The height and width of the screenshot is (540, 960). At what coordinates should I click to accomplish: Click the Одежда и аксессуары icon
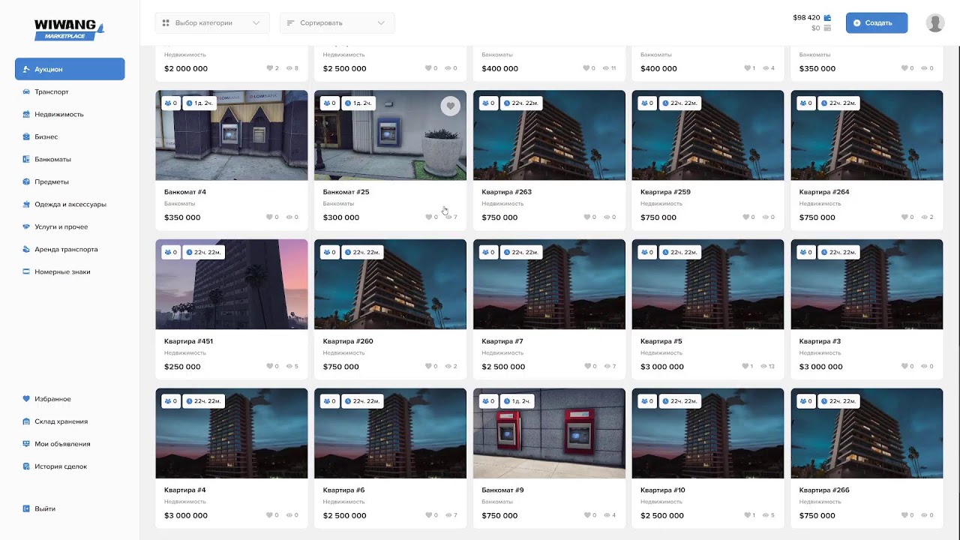26,204
